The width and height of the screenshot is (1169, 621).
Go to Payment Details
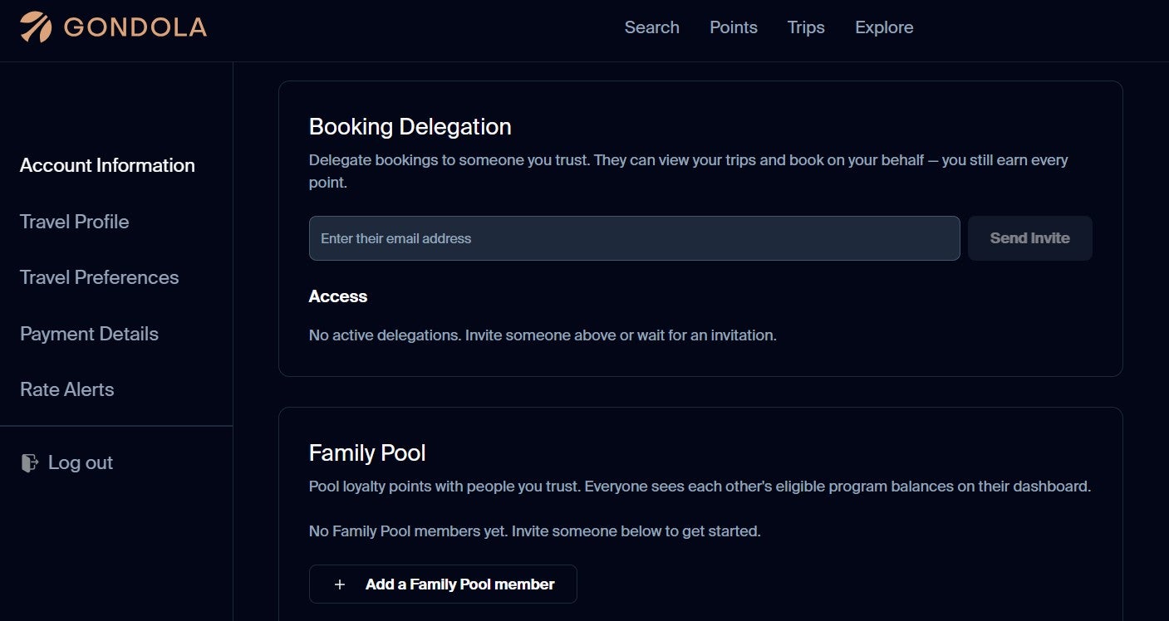point(89,334)
